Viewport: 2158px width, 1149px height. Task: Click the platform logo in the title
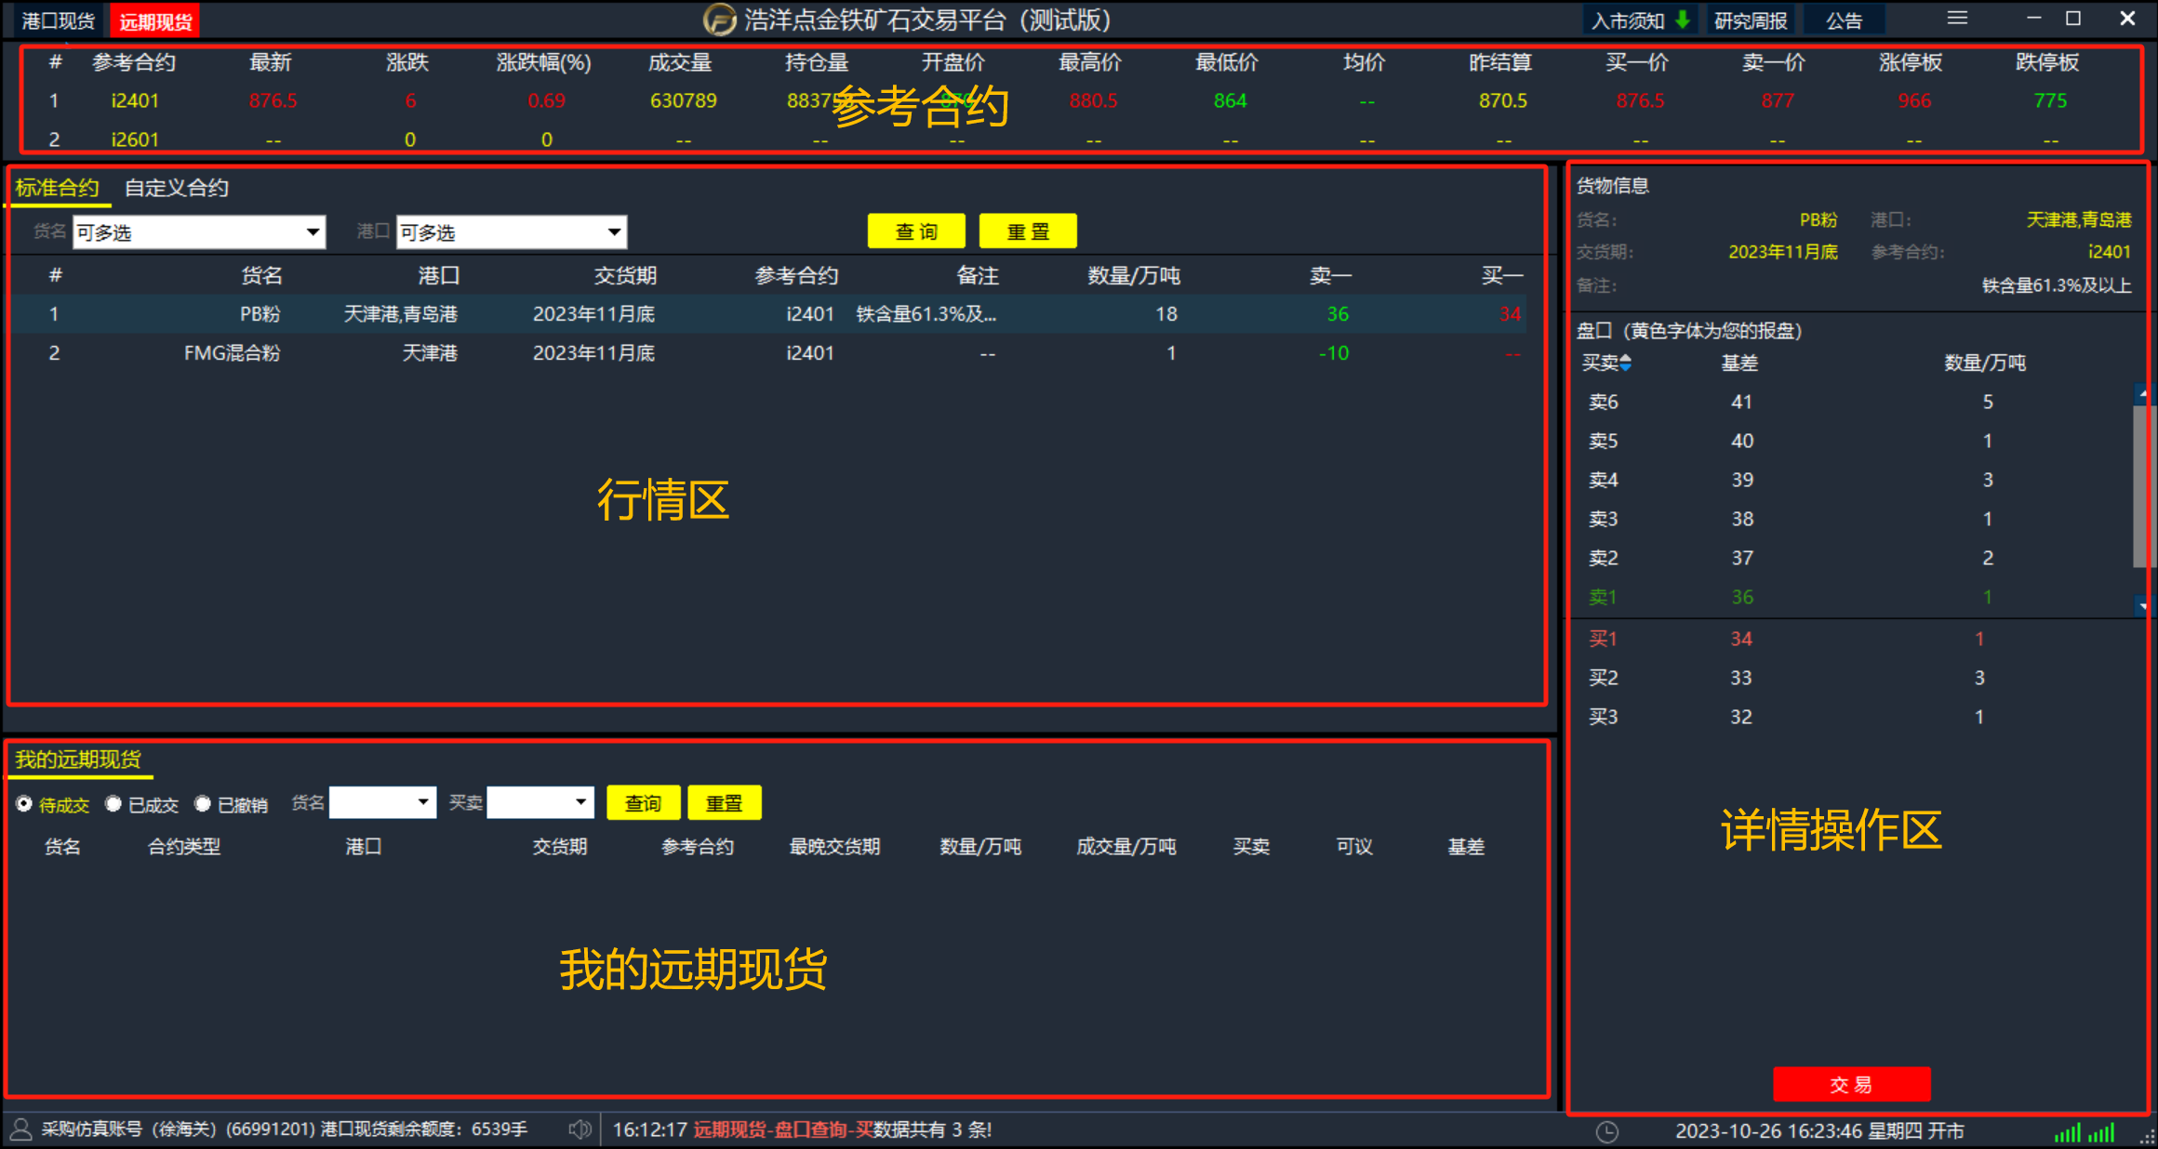tap(719, 20)
